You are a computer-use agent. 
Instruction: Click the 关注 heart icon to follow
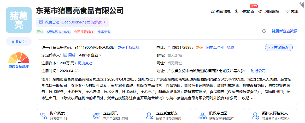pyautogui.click(x=287, y=11)
